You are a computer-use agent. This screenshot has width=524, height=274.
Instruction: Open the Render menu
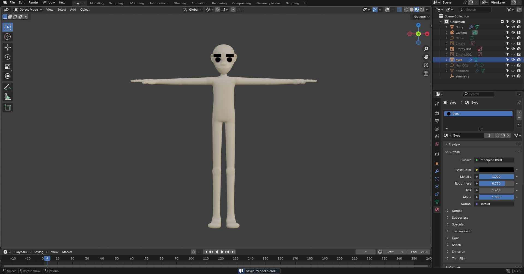pos(34,2)
